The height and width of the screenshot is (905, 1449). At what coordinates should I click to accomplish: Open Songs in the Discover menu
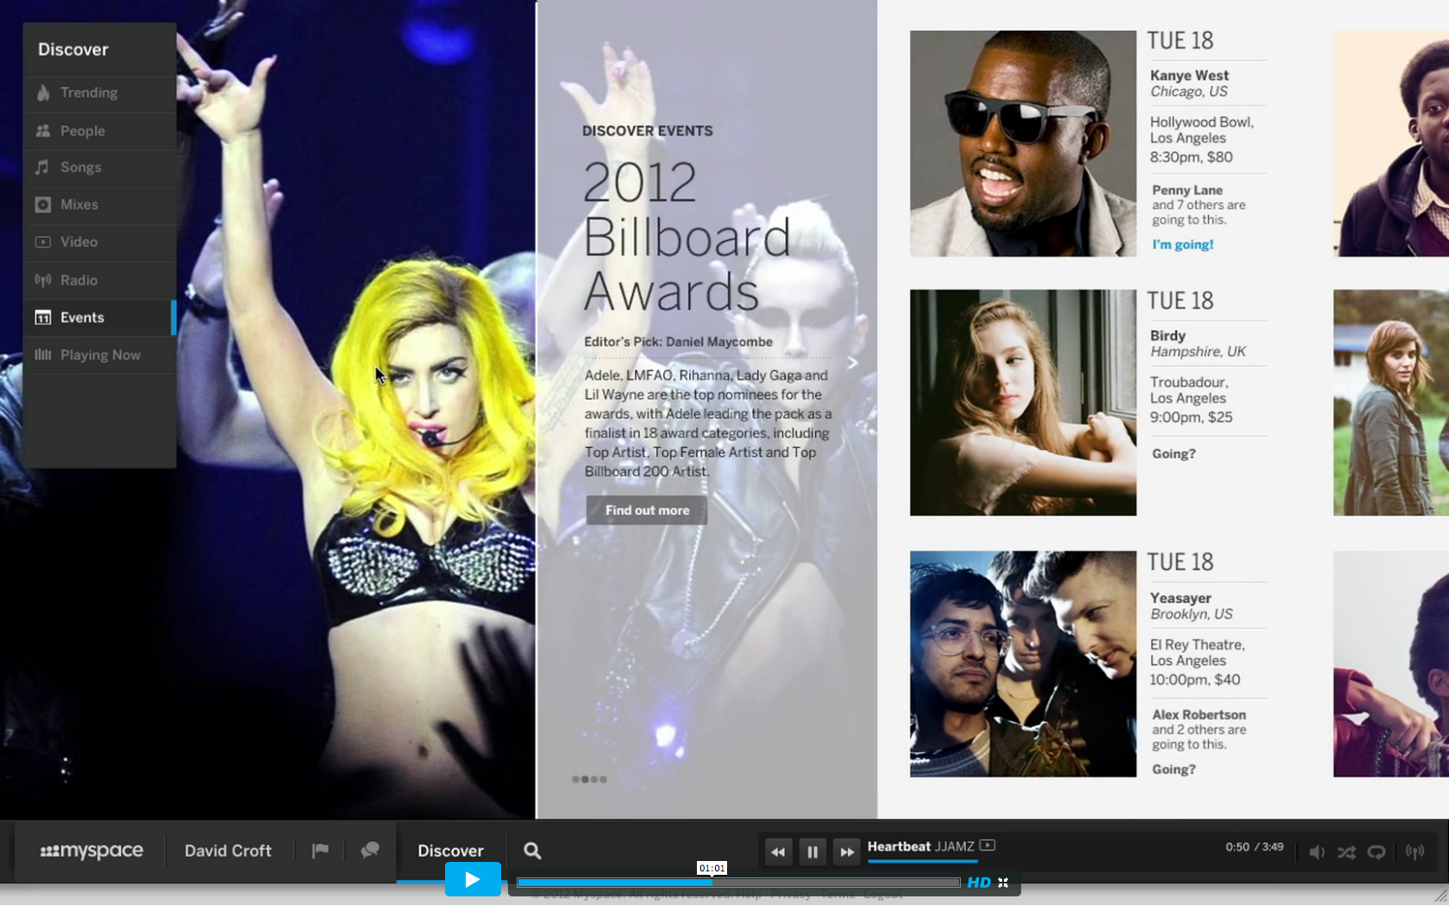[99, 167]
